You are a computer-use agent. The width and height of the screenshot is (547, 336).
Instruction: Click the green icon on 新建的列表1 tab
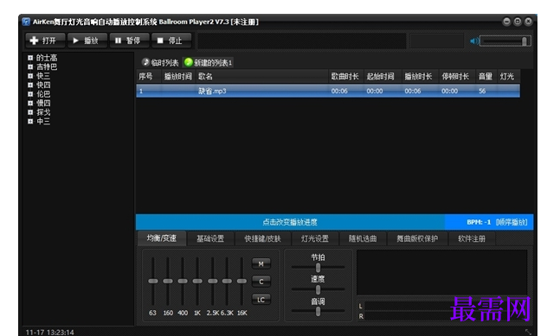tap(189, 62)
